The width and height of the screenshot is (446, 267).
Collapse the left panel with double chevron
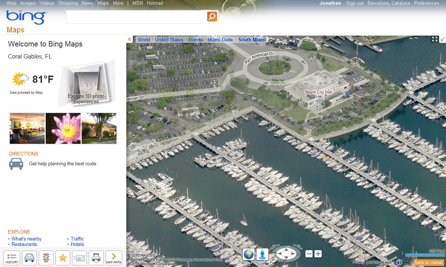click(130, 40)
